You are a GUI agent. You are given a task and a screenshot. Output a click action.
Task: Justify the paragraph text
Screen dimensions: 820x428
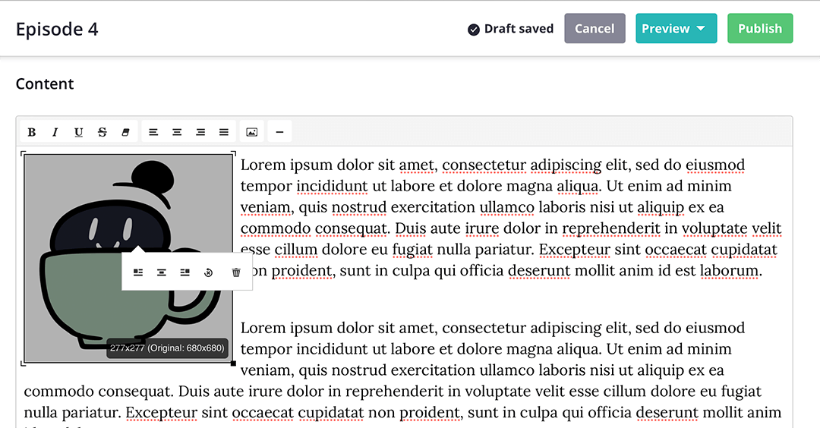tap(224, 132)
